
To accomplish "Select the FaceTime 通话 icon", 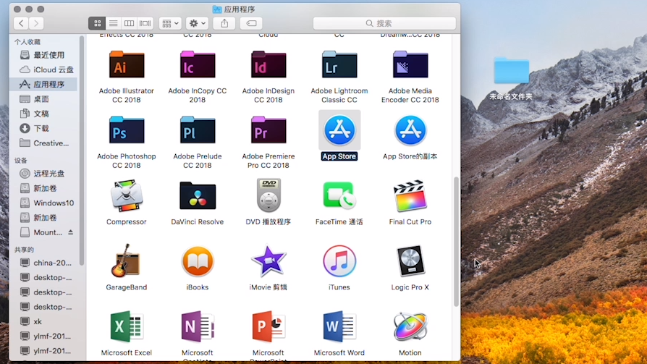I will pos(339,195).
